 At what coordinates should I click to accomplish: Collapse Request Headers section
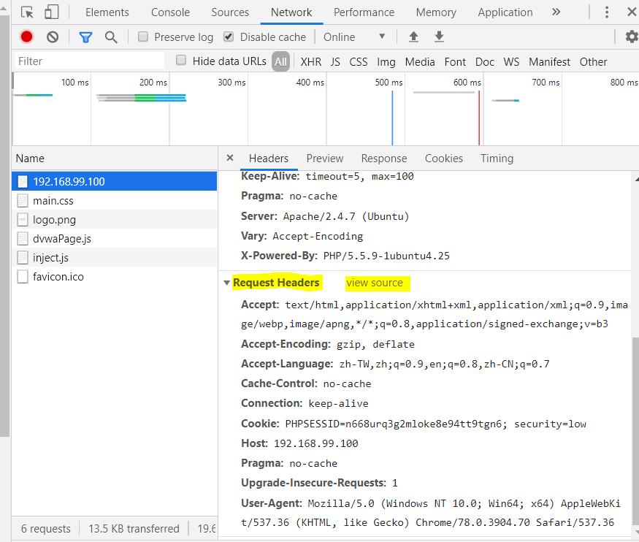[226, 283]
